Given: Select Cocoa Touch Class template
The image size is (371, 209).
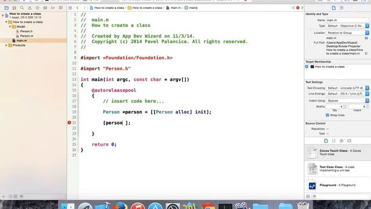Looking at the screenshot, I should pos(337,152).
